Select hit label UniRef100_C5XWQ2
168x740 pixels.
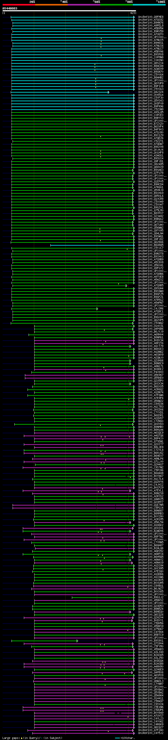(151, 323)
